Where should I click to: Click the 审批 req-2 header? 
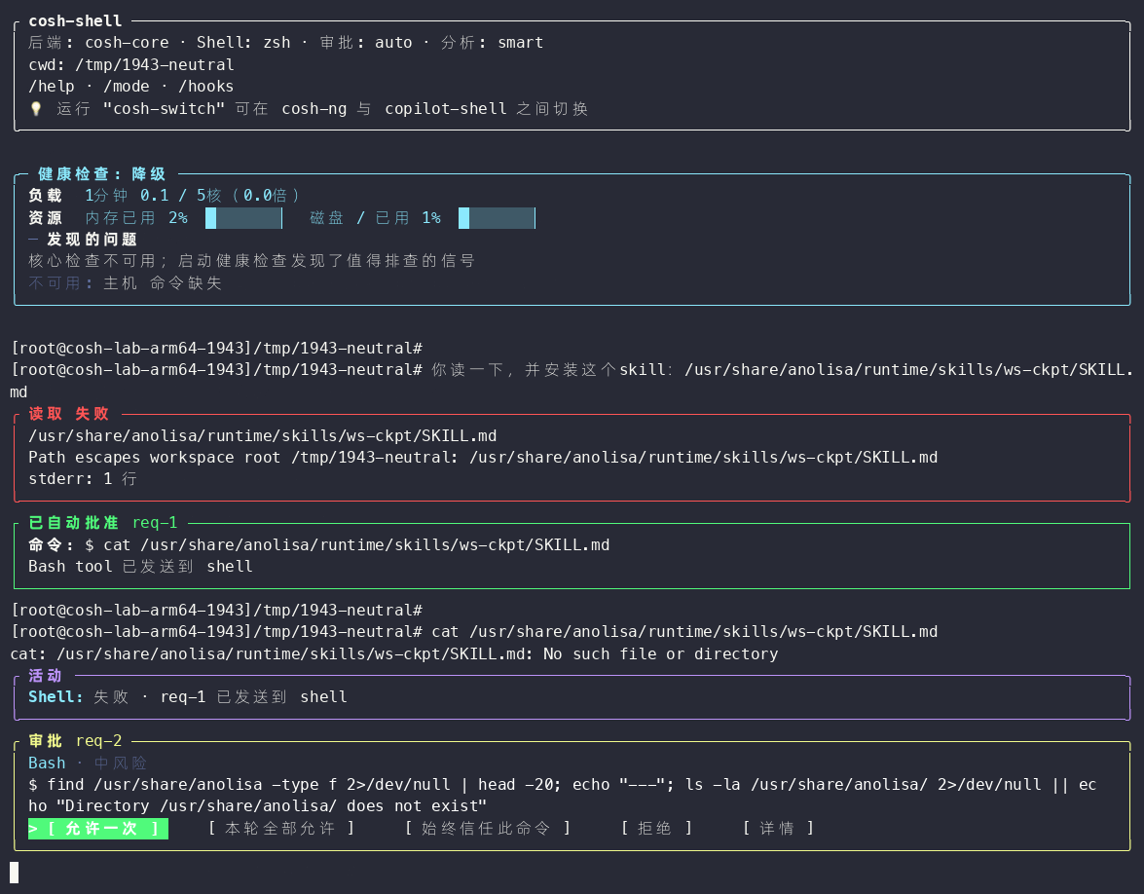[x=75, y=741]
